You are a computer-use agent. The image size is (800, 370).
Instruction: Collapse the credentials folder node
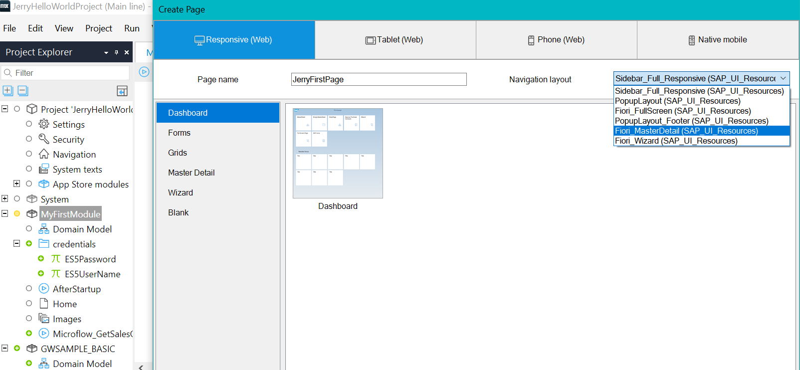(16, 243)
